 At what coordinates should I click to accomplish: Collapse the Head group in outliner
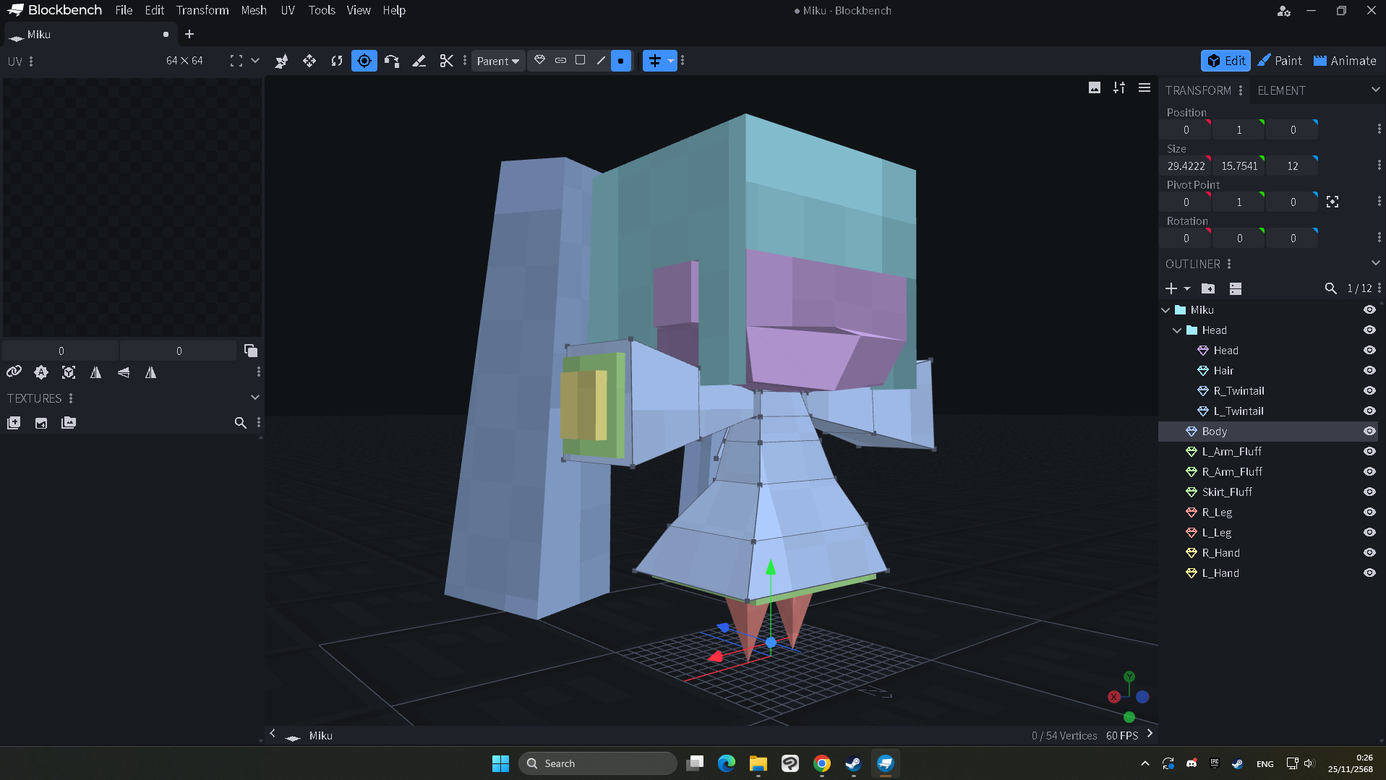pyautogui.click(x=1177, y=330)
